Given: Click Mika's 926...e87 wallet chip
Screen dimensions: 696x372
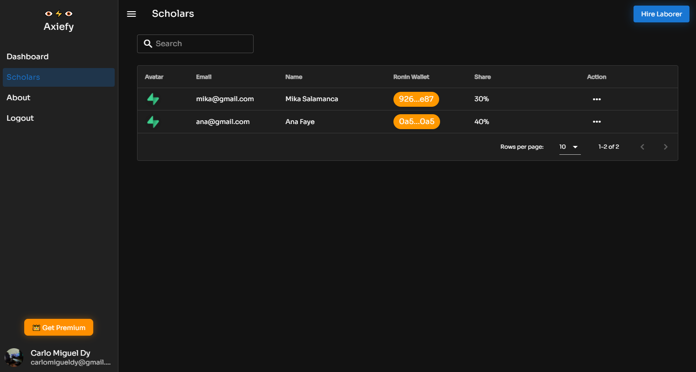Looking at the screenshot, I should (416, 99).
